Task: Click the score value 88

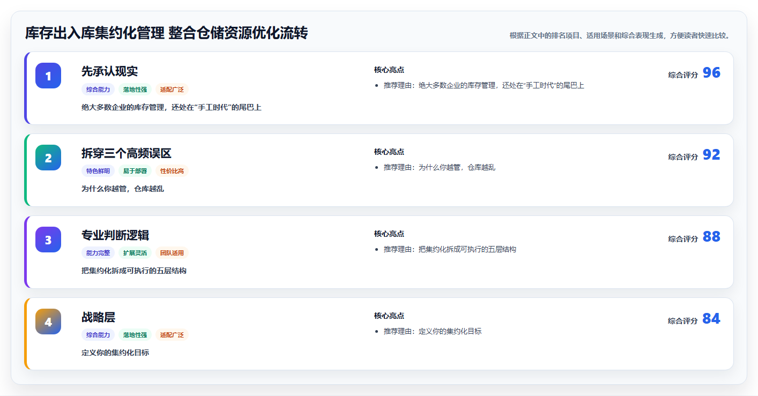Action: click(x=711, y=237)
